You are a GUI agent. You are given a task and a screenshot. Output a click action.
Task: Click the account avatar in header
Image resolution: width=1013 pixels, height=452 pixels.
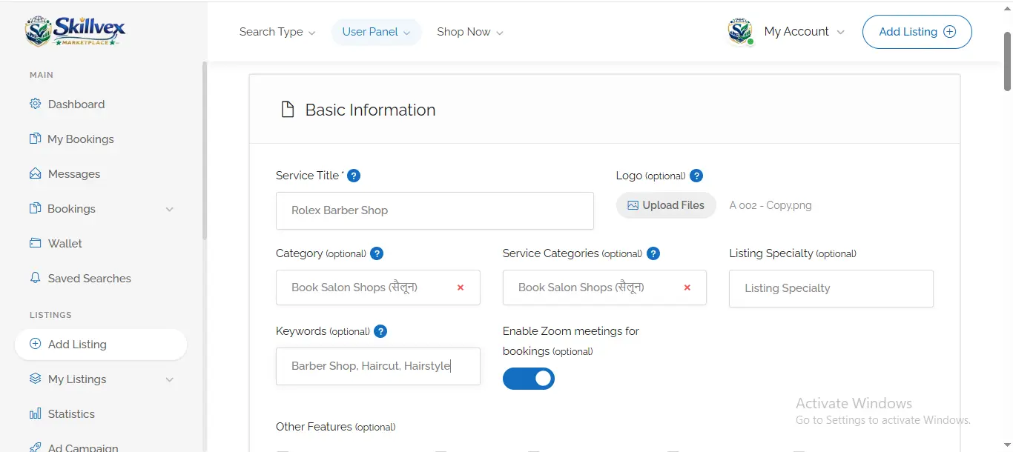[740, 32]
